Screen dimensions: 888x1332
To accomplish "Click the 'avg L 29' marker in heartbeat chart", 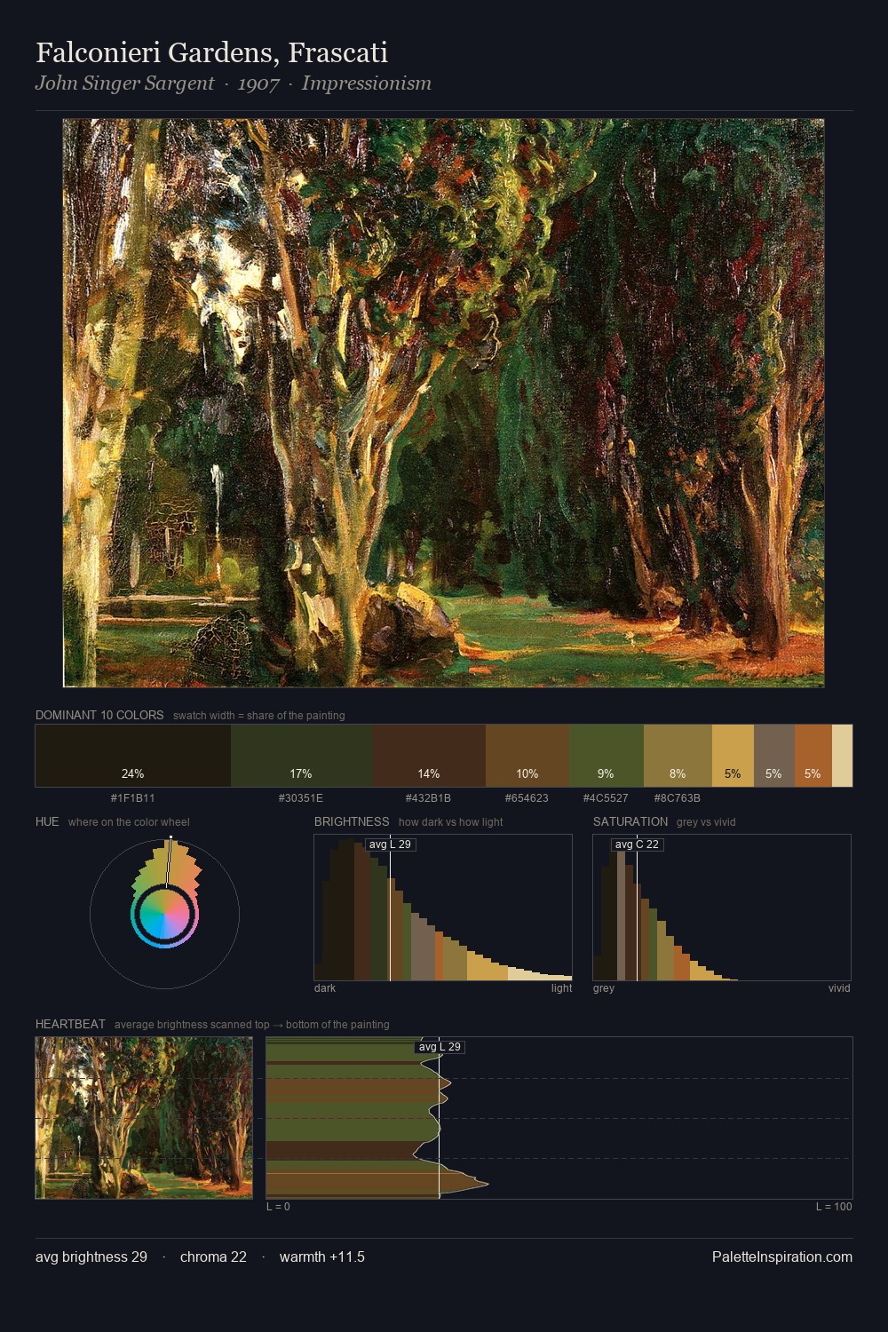I will [x=440, y=1046].
